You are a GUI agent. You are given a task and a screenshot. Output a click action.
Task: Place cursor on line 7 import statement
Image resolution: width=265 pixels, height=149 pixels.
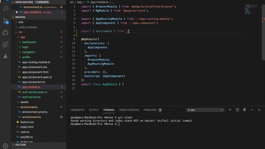point(106,31)
